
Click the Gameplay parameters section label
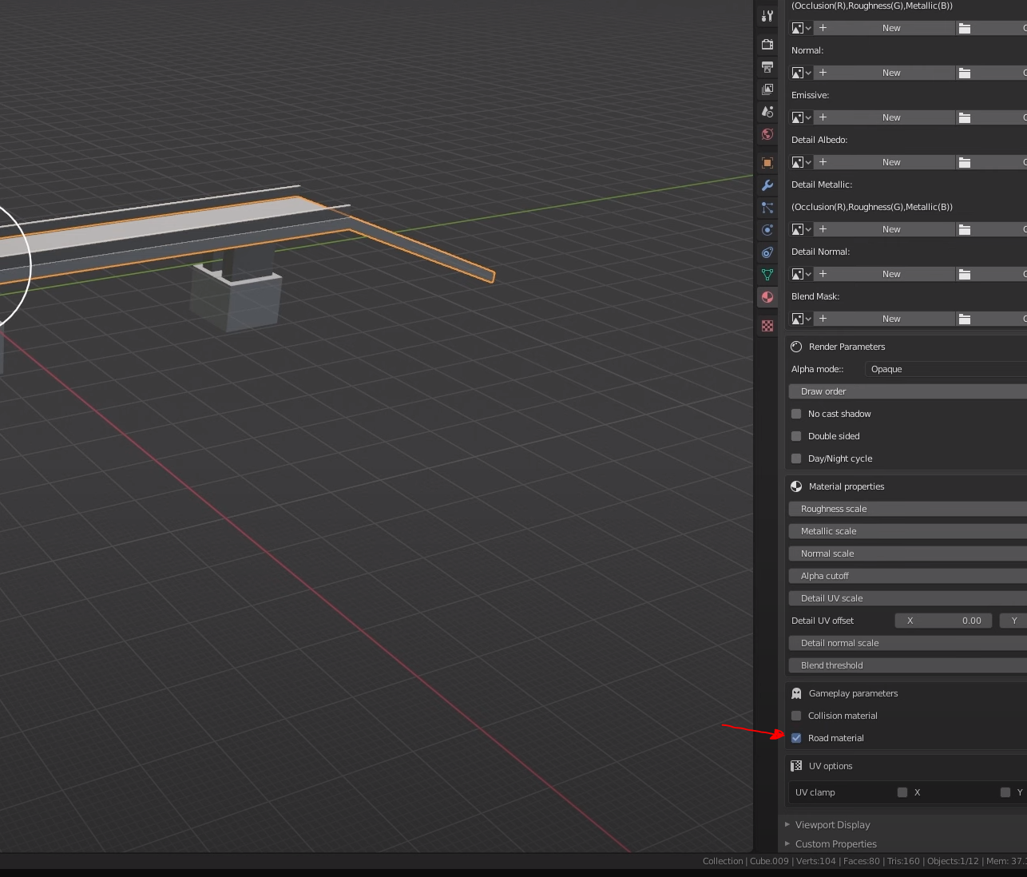(853, 693)
